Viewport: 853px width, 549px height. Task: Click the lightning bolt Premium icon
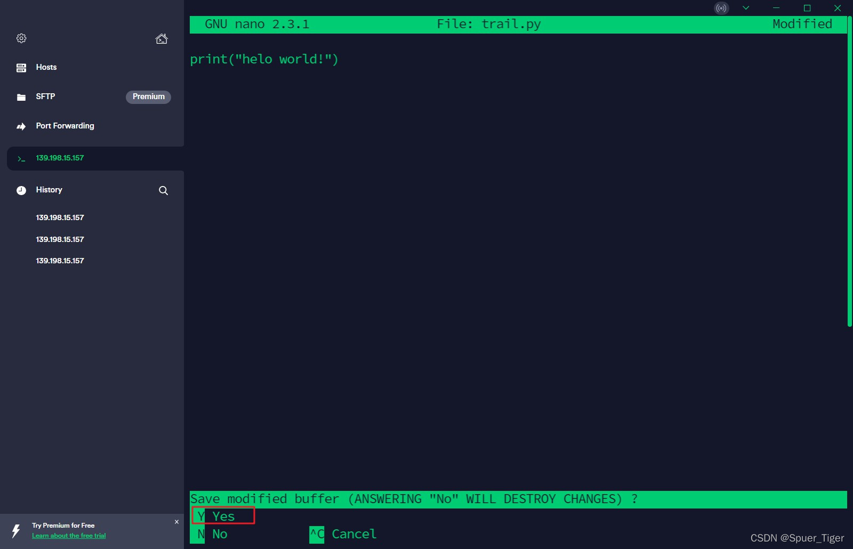(16, 531)
